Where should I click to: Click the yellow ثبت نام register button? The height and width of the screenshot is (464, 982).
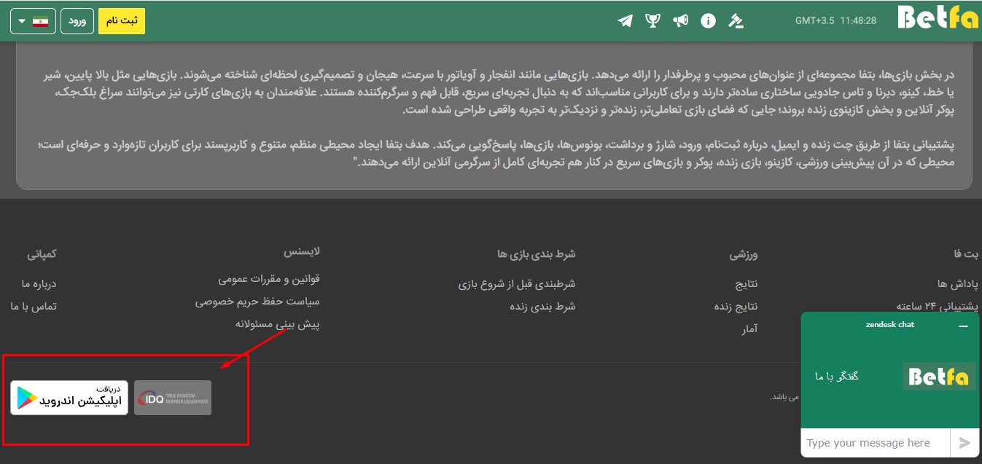coord(122,21)
